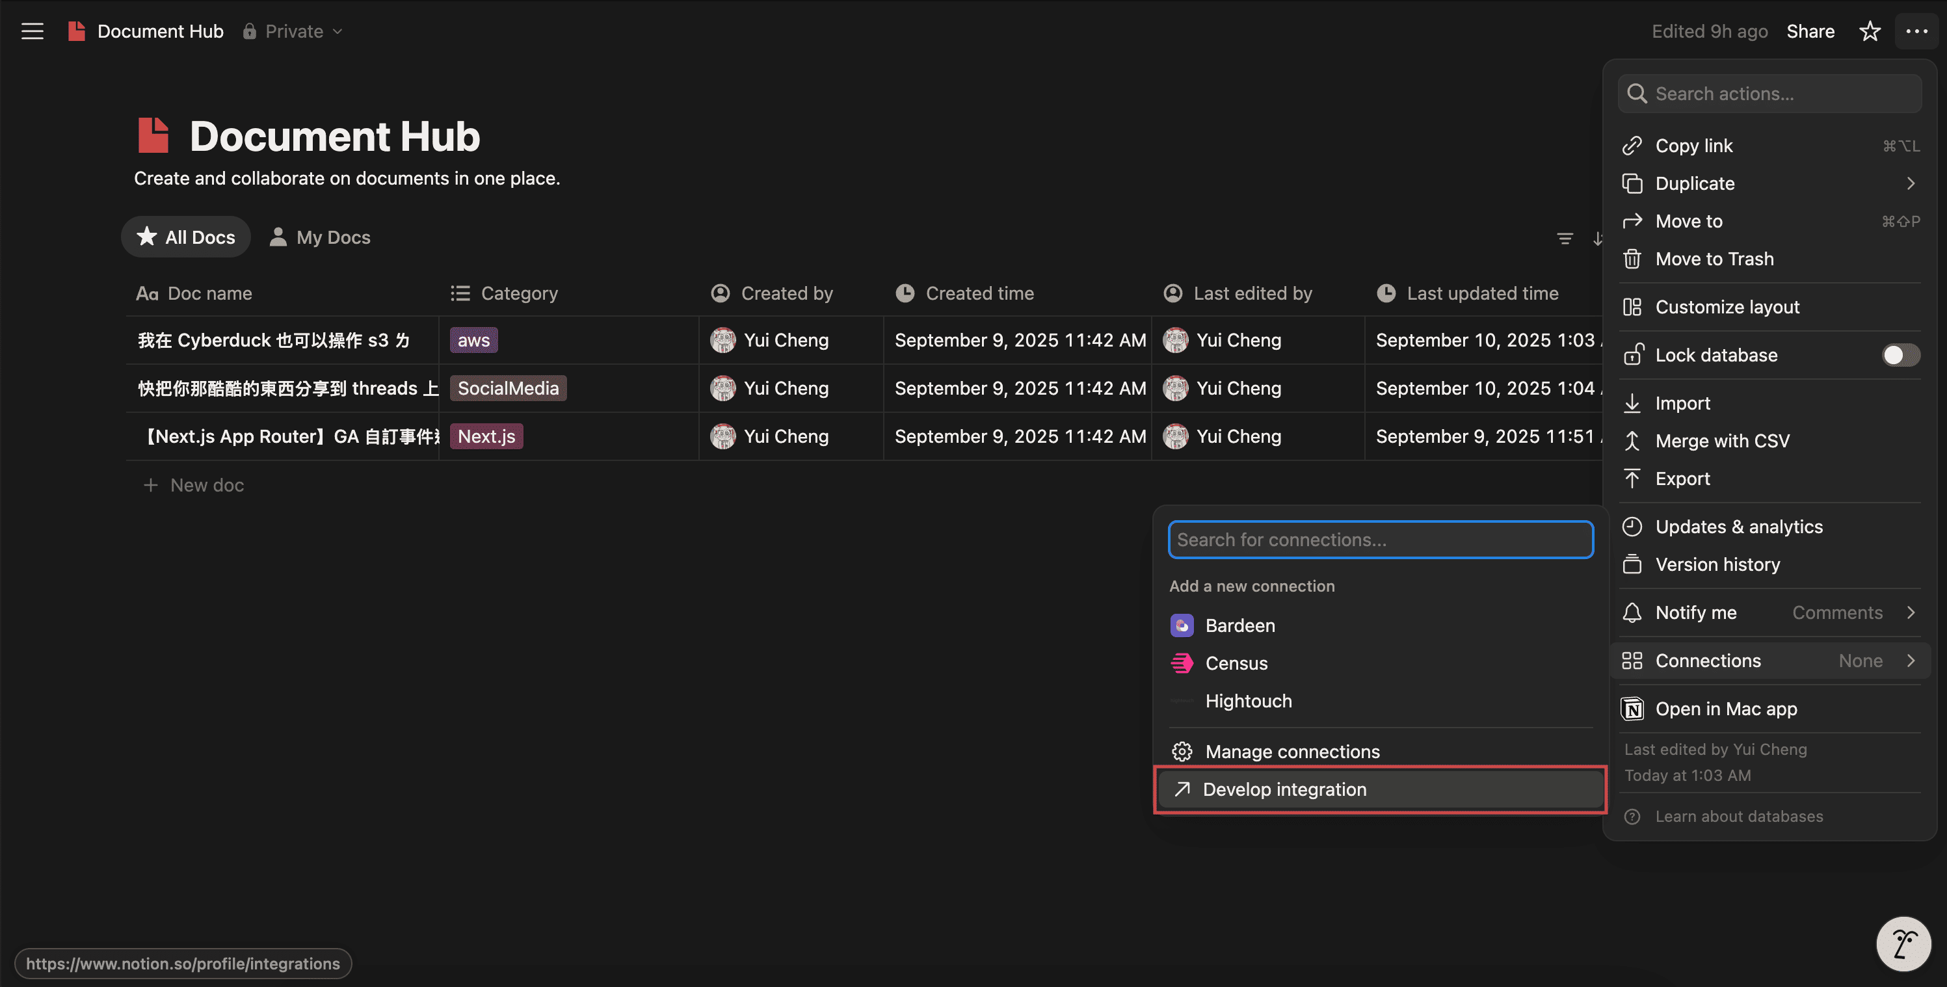Screen dimensions: 1947x987
Task: Open the Learn about databases link
Action: pos(1738,816)
